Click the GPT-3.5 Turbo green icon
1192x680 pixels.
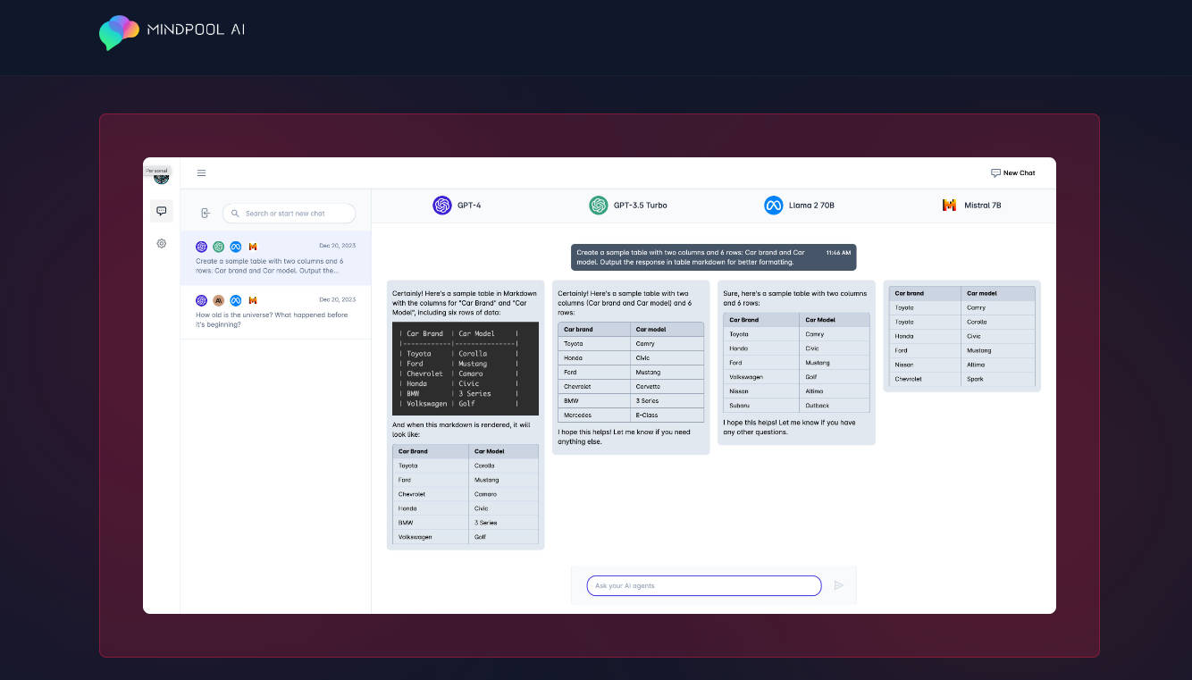(599, 206)
